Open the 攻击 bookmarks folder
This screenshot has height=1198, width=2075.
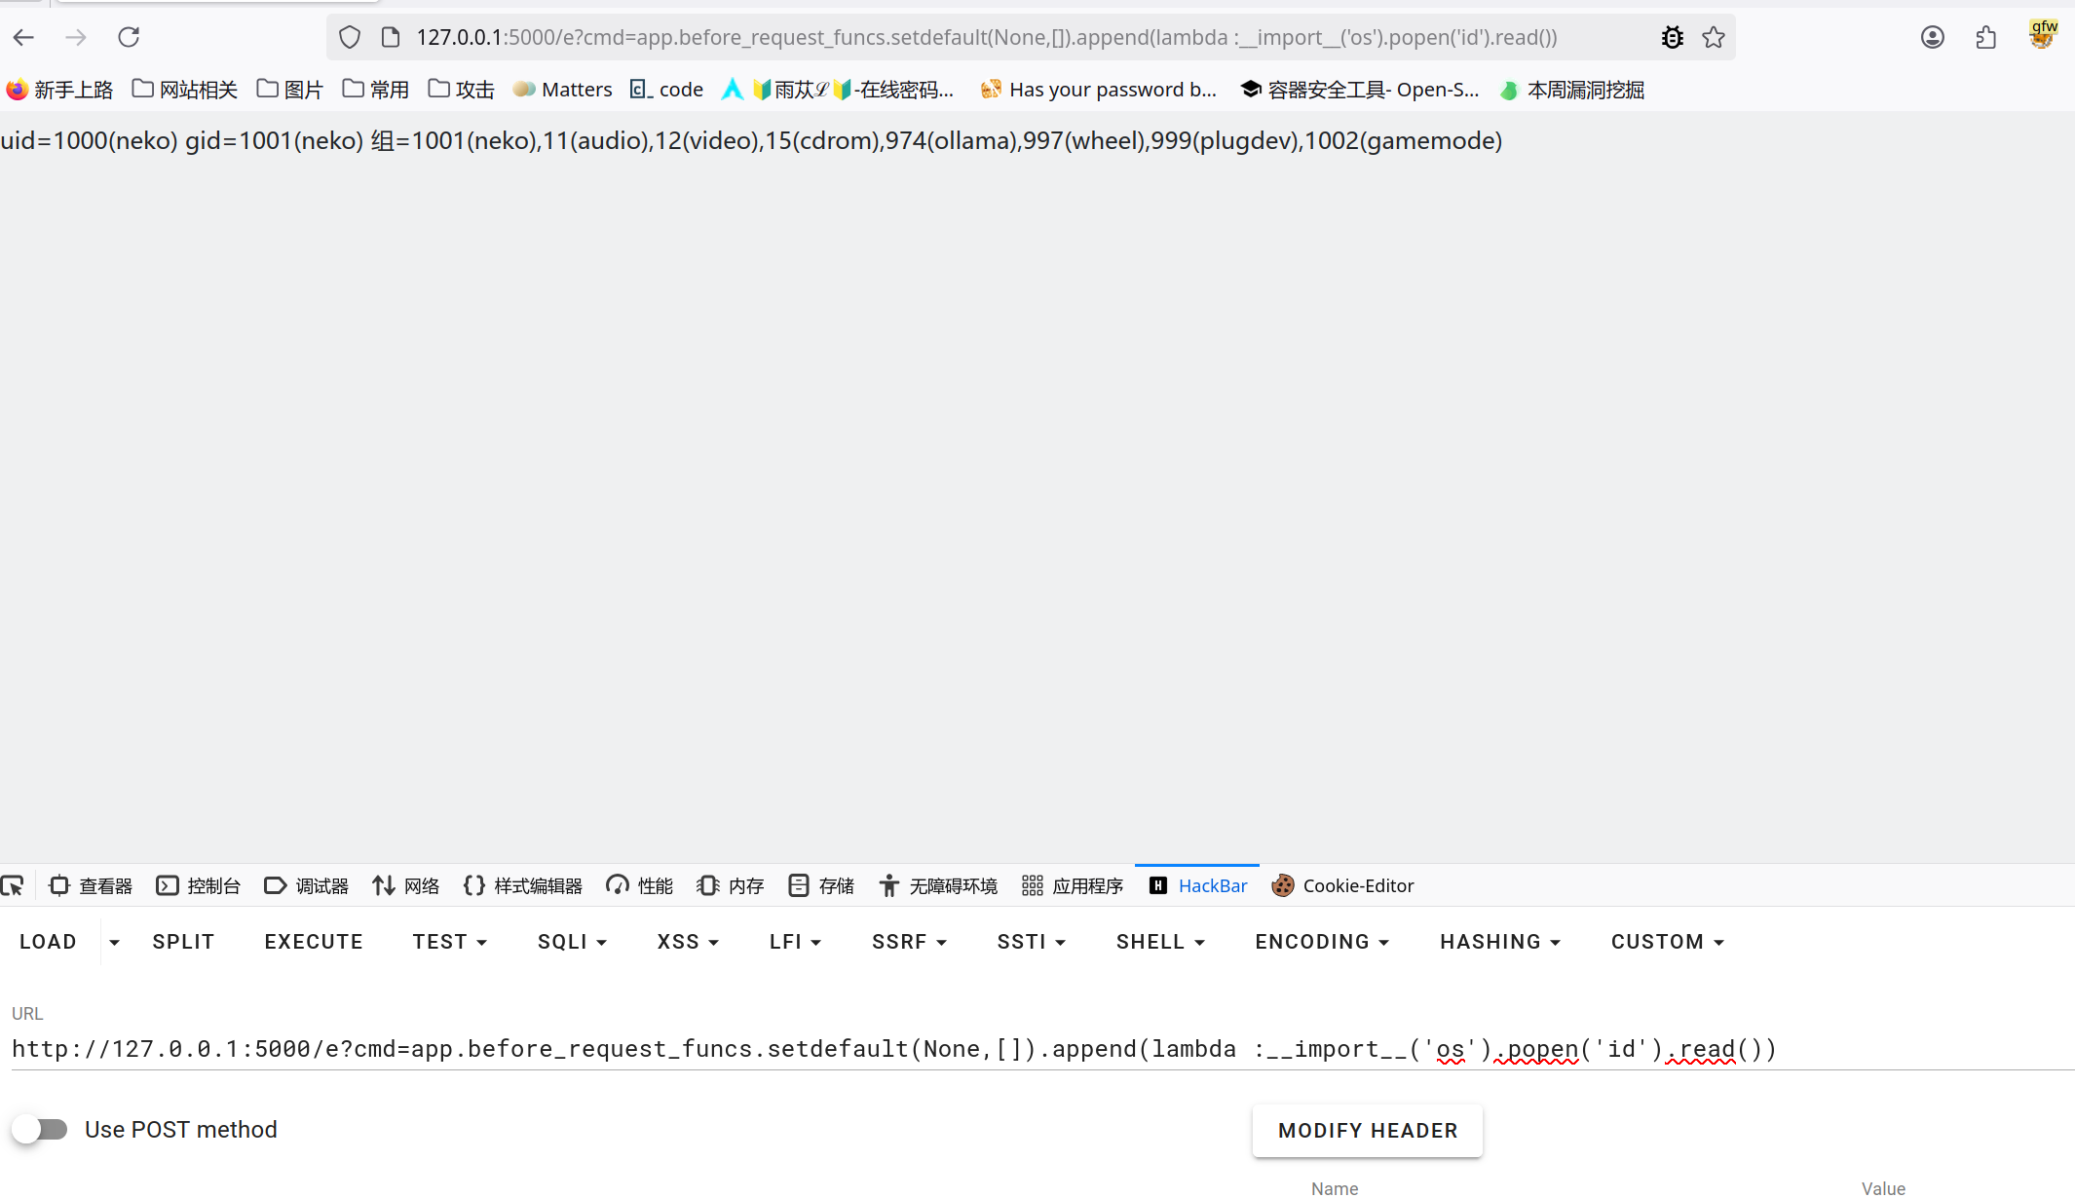click(x=462, y=90)
